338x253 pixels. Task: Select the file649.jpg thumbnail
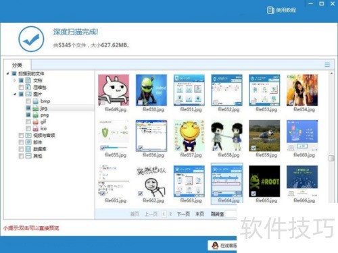tap(114, 90)
